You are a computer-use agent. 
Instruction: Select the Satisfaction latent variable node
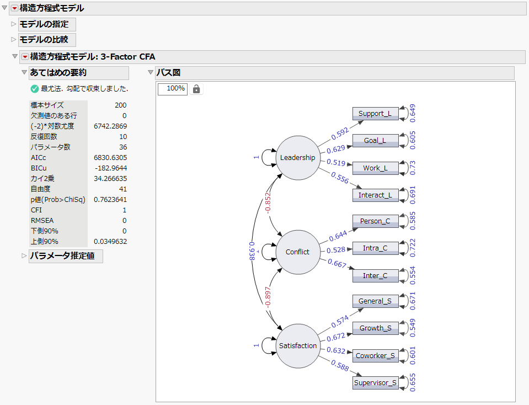tap(297, 345)
